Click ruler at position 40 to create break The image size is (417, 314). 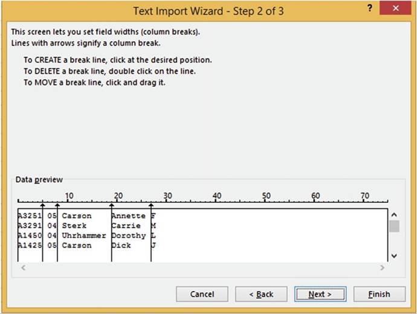tap(215, 202)
